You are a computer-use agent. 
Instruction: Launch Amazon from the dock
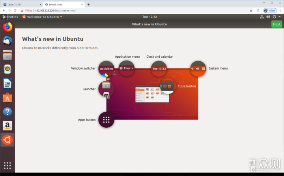click(7, 125)
